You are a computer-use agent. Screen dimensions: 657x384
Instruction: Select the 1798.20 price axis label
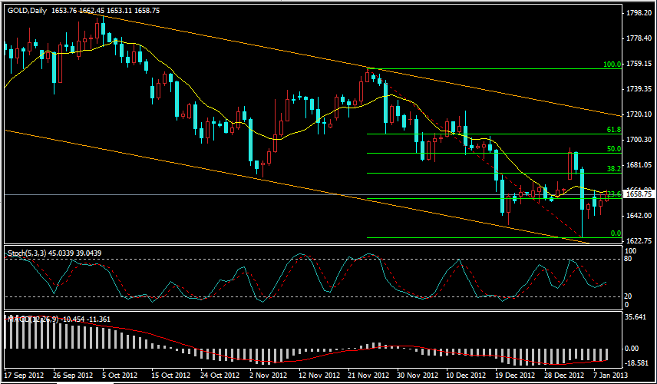pyautogui.click(x=639, y=13)
